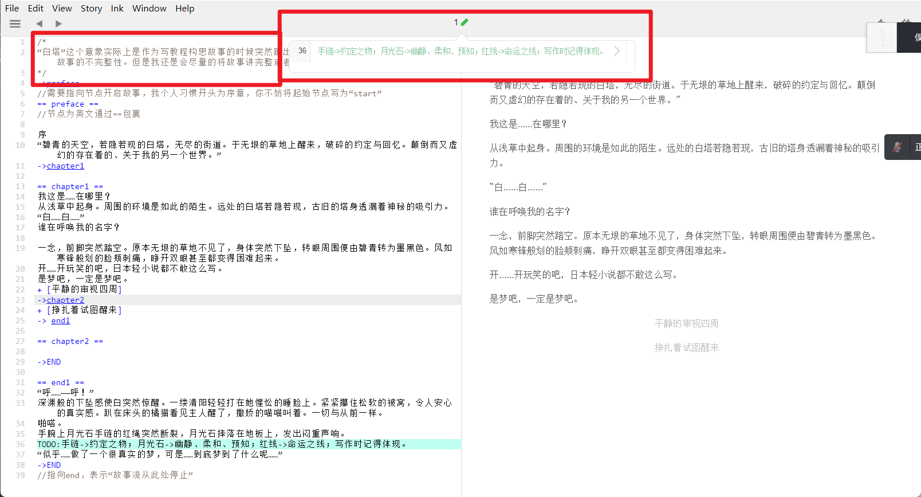Screen dimensions: 921x497
Task: Click '谁在呼唤我的名字？' in the player pane
Action: pos(530,212)
